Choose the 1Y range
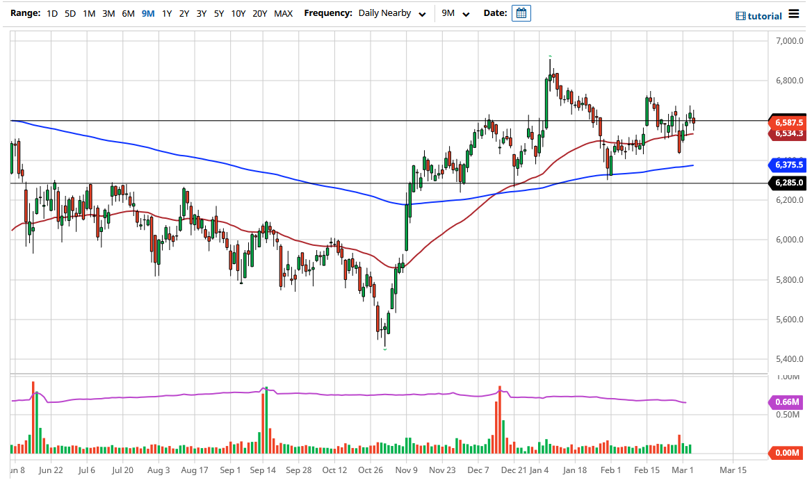 click(x=165, y=13)
